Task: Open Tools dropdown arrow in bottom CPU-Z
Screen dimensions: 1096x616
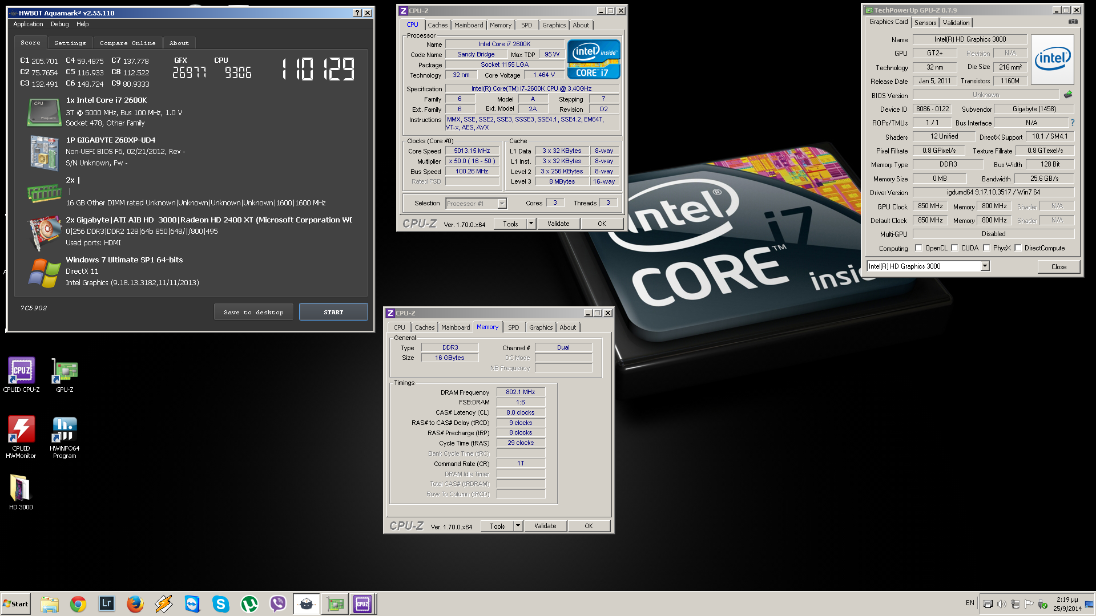Action: [518, 526]
